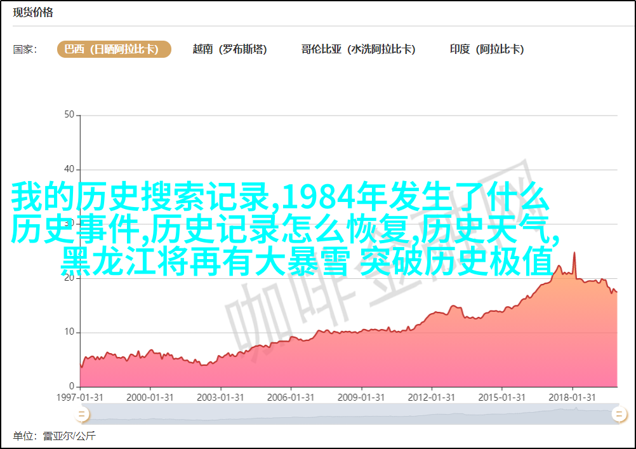Click the 国家: label
This screenshot has height=449, width=636.
(25, 50)
